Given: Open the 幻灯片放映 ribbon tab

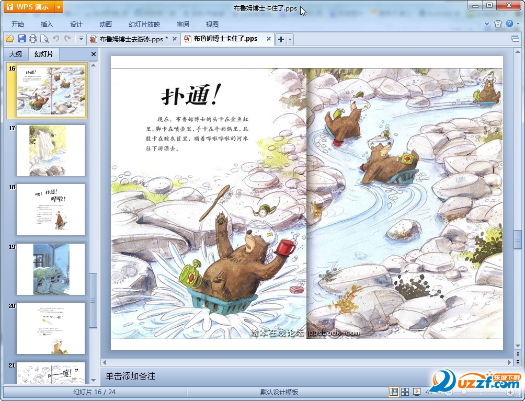Looking at the screenshot, I should [x=144, y=24].
